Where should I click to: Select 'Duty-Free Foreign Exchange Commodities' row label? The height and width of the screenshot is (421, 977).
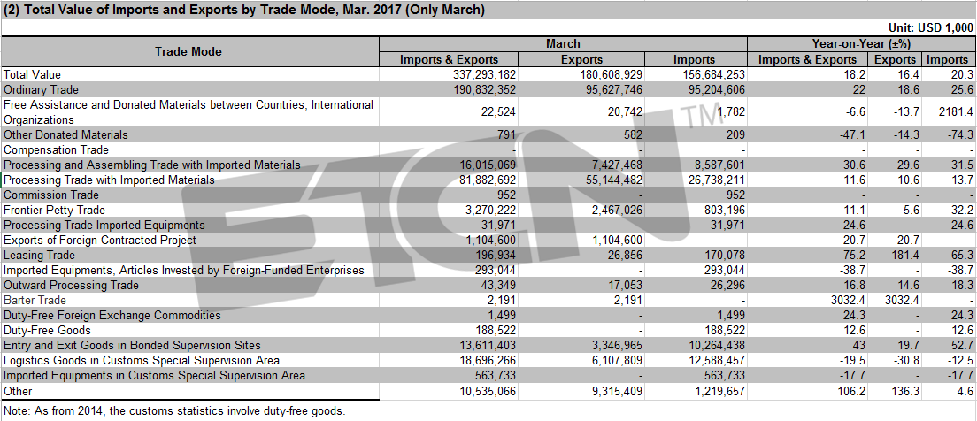(112, 315)
